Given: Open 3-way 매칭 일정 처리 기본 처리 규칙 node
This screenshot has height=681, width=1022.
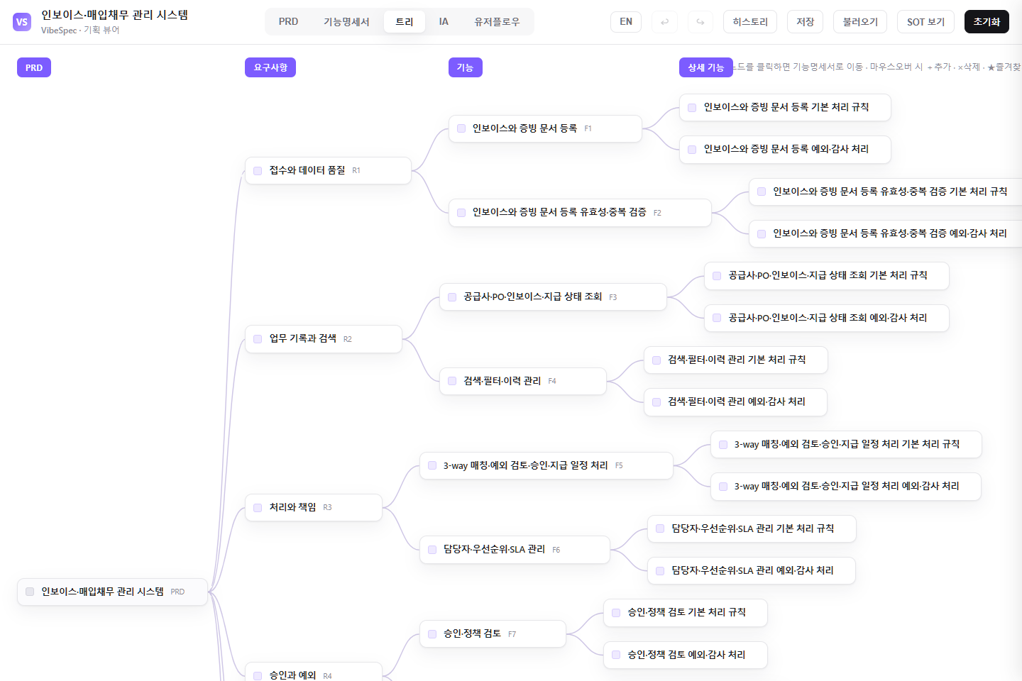Looking at the screenshot, I should click(x=846, y=445).
